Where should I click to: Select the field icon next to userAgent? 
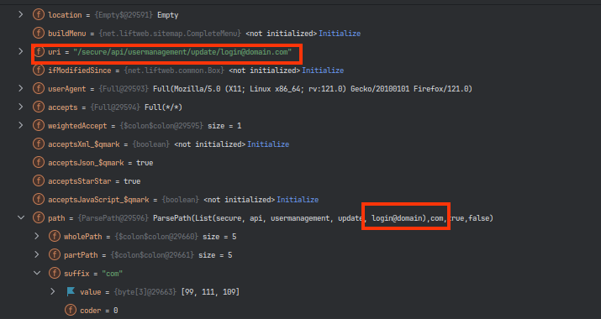(x=39, y=89)
